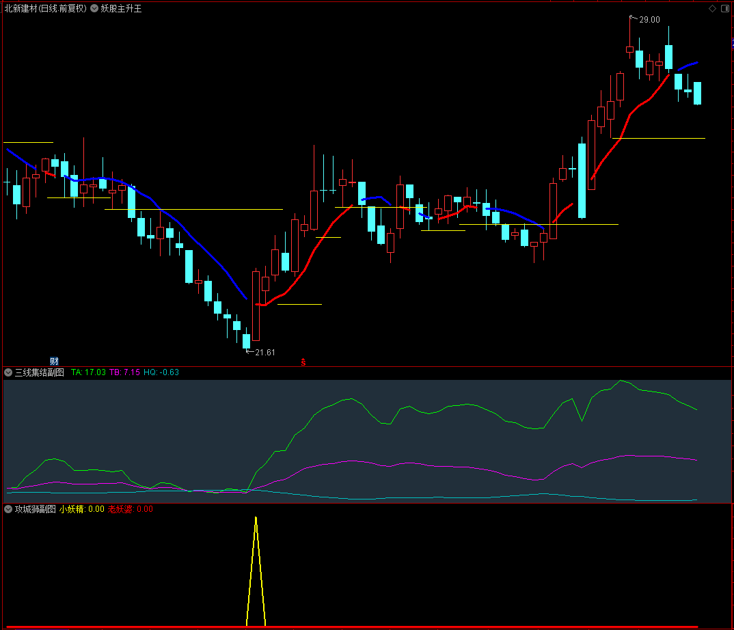Click the TB: 7.15 value
This screenshot has height=630, width=734.
125,372
